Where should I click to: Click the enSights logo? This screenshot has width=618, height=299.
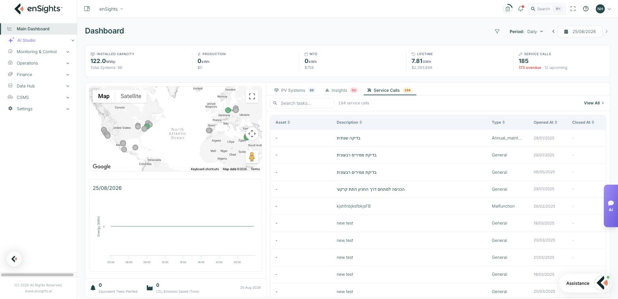pos(38,9)
